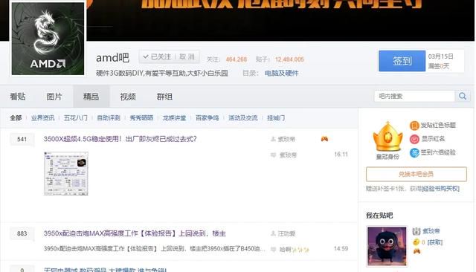Open the 无印电器城 post title
Viewport: 476px width, 272px height.
[105, 269]
